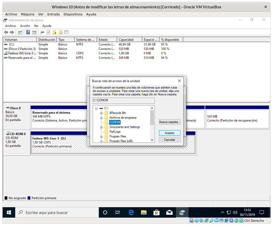Viewport: 273px width, 226px height.
Task: Click the back arrow in Disk Management toolbar
Action: pos(6,32)
